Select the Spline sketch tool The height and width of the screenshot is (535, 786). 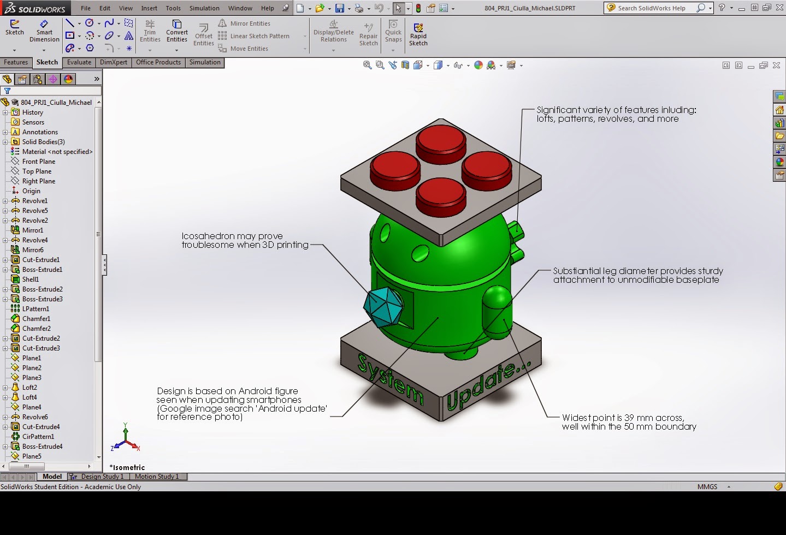[109, 23]
